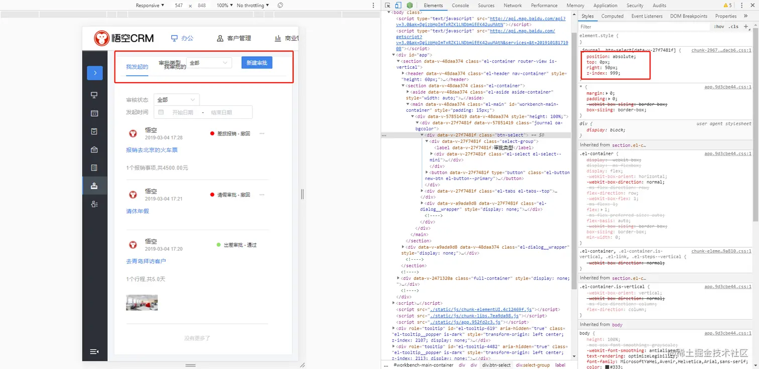Collapse the body element in DOM tree

point(390,13)
